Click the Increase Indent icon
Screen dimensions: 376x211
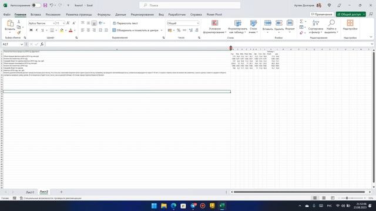click(106, 30)
